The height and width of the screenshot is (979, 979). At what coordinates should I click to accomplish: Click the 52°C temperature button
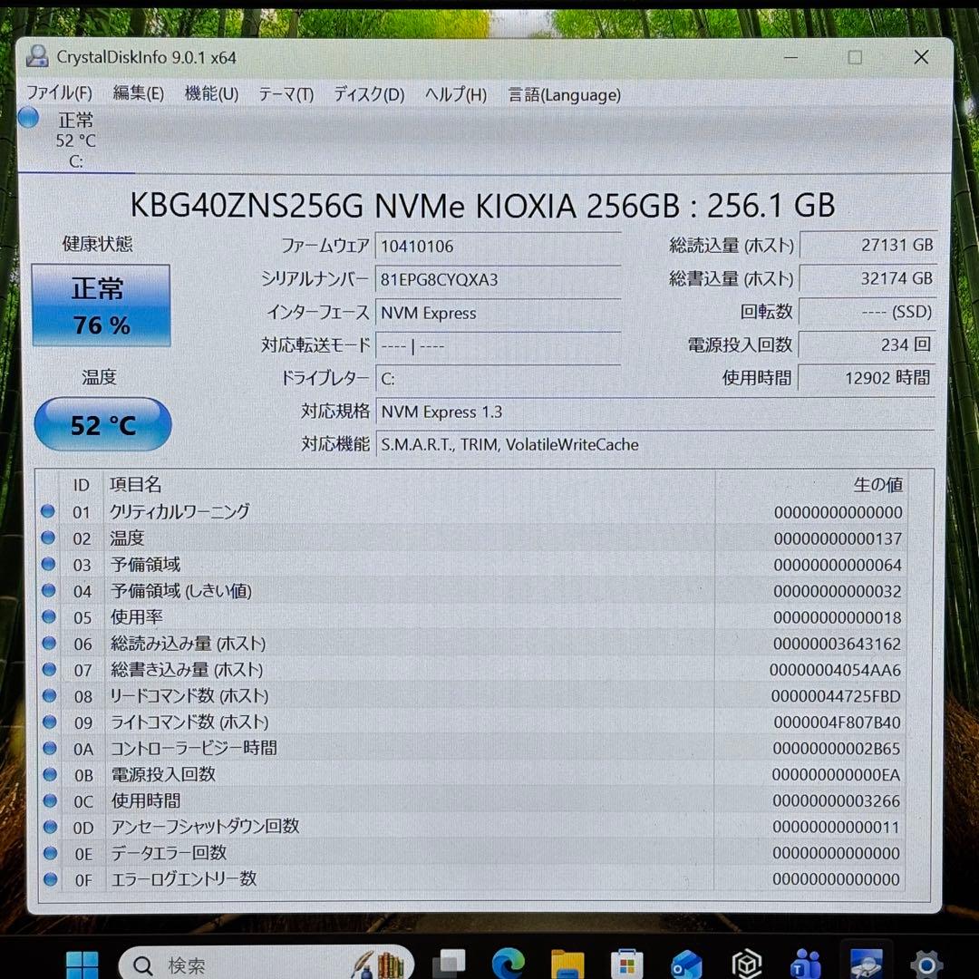click(102, 424)
